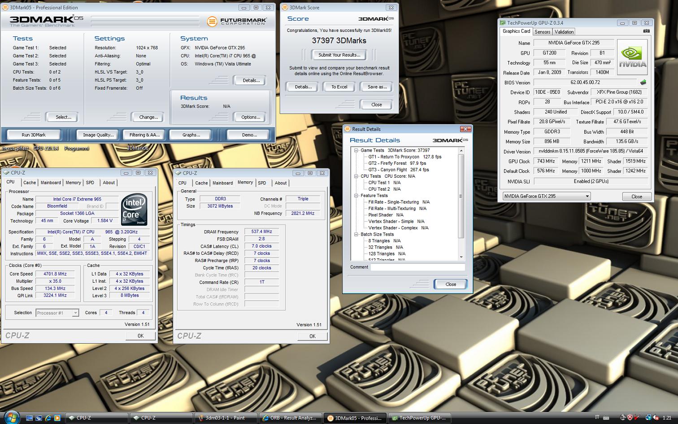Click Change button under Settings

tap(148, 117)
